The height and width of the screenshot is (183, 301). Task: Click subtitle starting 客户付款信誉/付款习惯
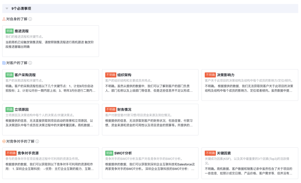(x=139, y=115)
